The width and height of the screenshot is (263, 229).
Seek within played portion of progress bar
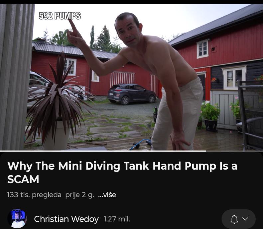[103, 151]
